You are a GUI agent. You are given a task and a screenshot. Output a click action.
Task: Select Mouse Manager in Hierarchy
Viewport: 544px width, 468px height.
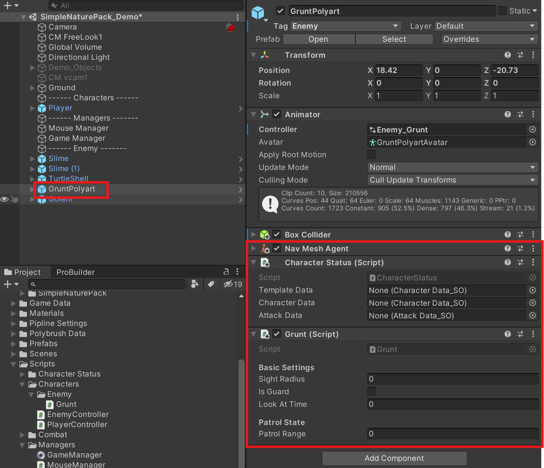click(78, 128)
